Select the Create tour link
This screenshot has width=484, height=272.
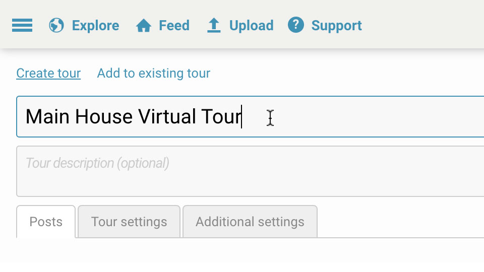point(48,74)
